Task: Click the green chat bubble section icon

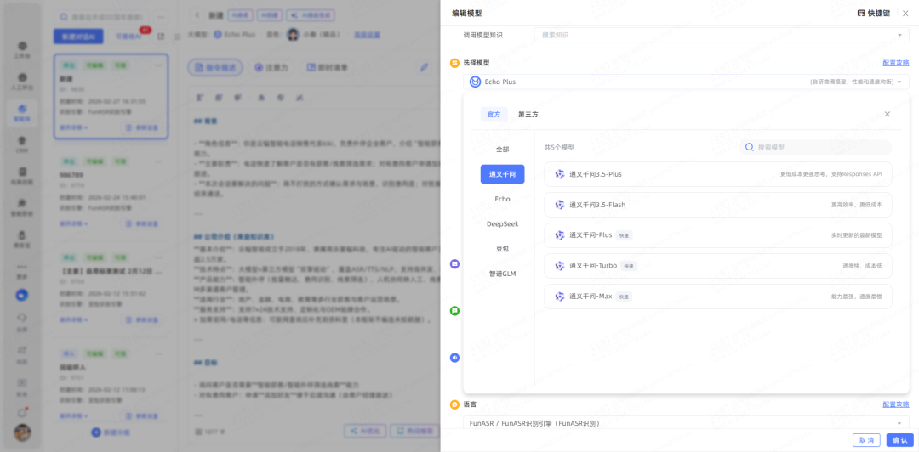Action: (x=454, y=311)
